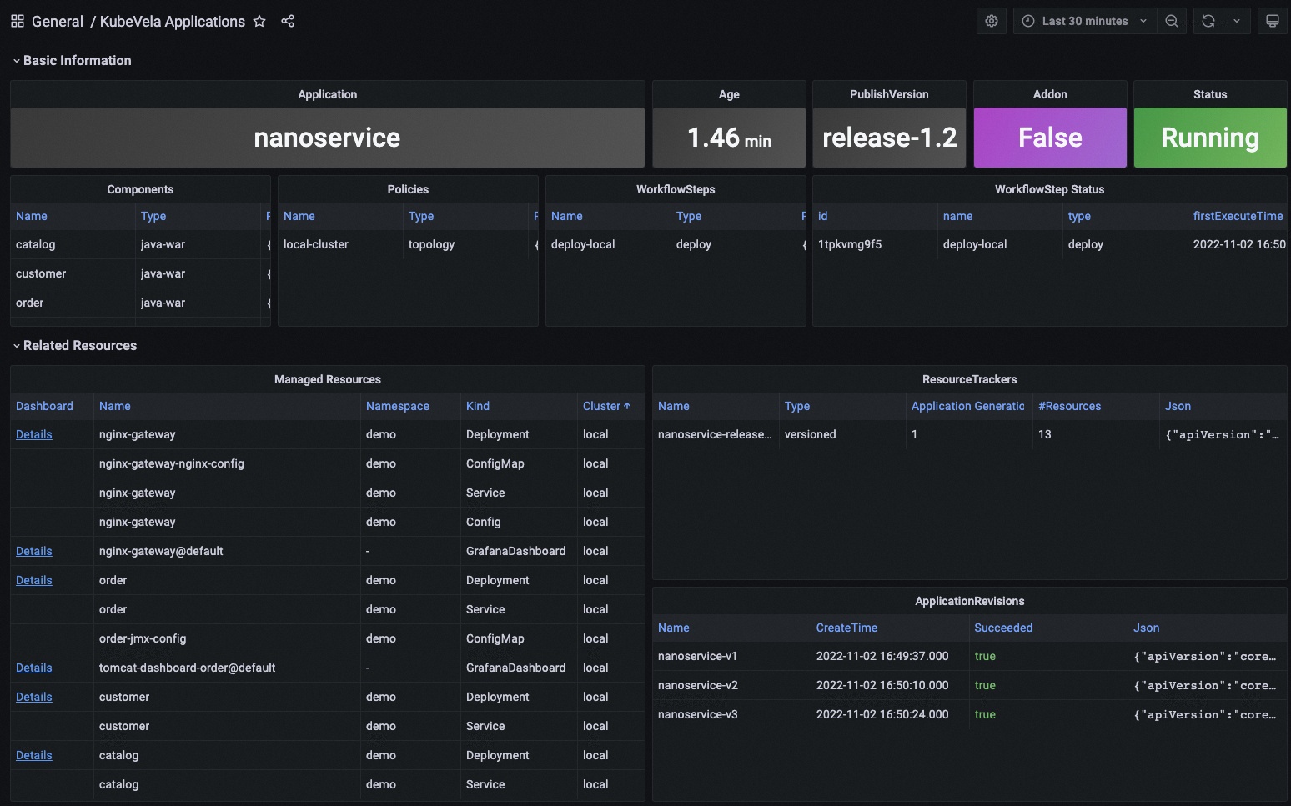Open Details link for tomcat-dashboard-order@default
Viewport: 1291px width, 806px height.
click(x=34, y=668)
